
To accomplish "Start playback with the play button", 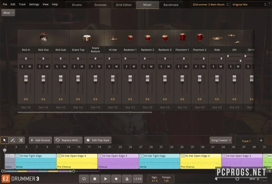I will pyautogui.click(x=105, y=179).
